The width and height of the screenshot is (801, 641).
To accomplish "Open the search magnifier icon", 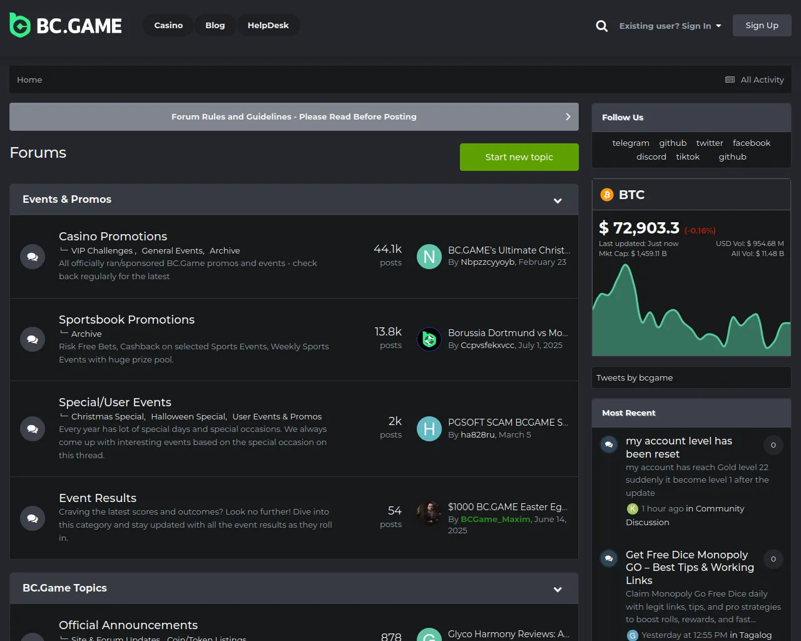I will [x=602, y=26].
